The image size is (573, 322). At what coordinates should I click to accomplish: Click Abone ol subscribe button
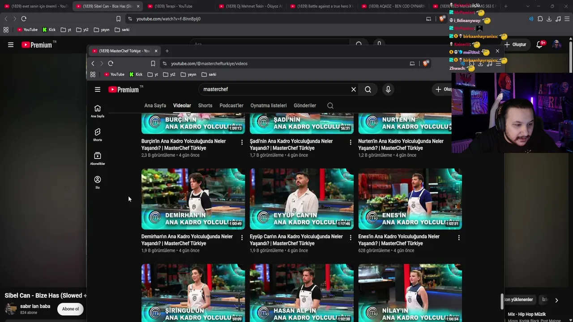pyautogui.click(x=70, y=309)
